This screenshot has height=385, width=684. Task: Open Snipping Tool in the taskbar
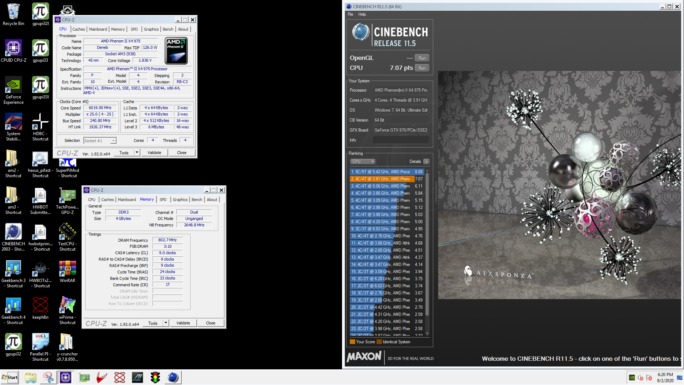[x=48, y=378]
